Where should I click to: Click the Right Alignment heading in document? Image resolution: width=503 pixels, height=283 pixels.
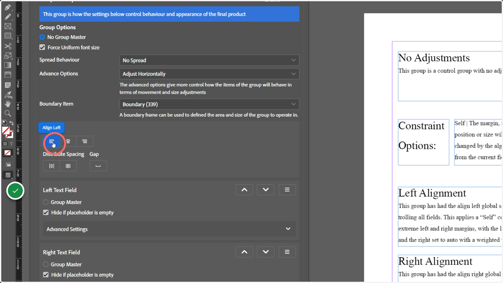[x=435, y=262]
